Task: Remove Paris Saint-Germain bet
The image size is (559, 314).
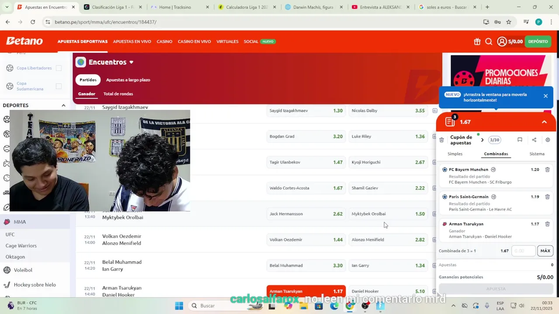Action: point(547,197)
